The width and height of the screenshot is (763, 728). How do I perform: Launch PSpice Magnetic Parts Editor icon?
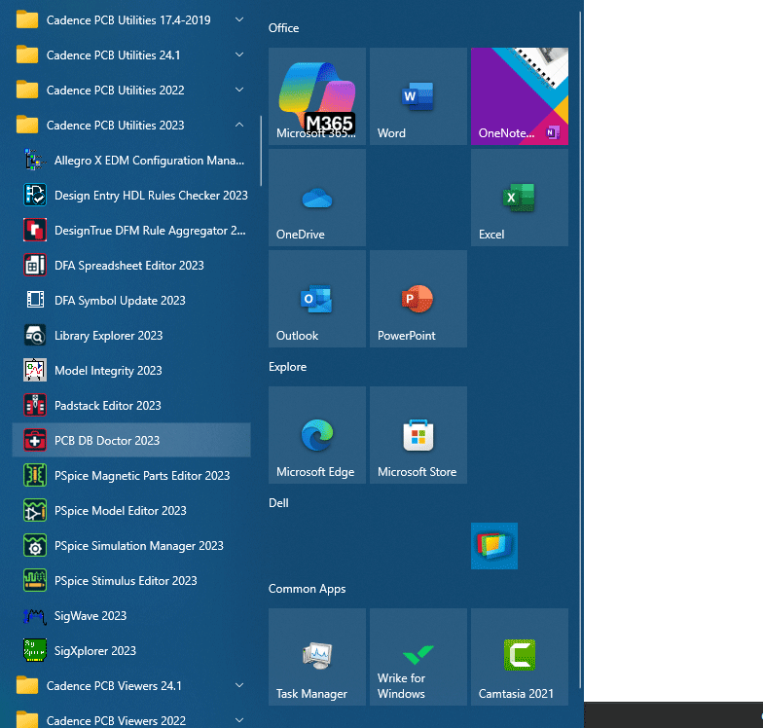(x=35, y=475)
